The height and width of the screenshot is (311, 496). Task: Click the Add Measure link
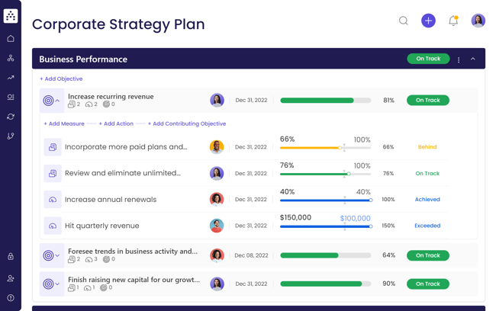point(64,123)
